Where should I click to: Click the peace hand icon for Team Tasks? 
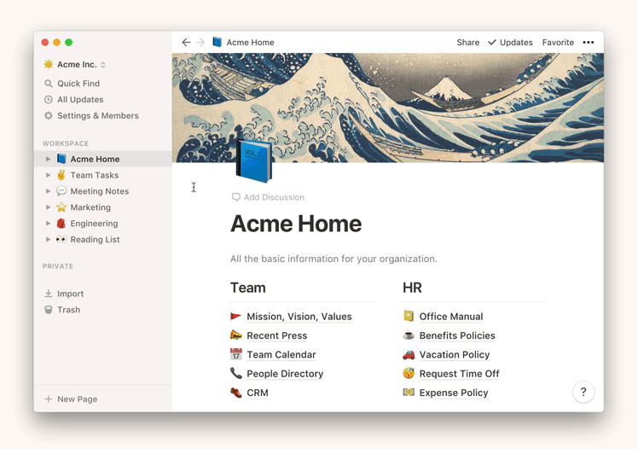coord(61,175)
